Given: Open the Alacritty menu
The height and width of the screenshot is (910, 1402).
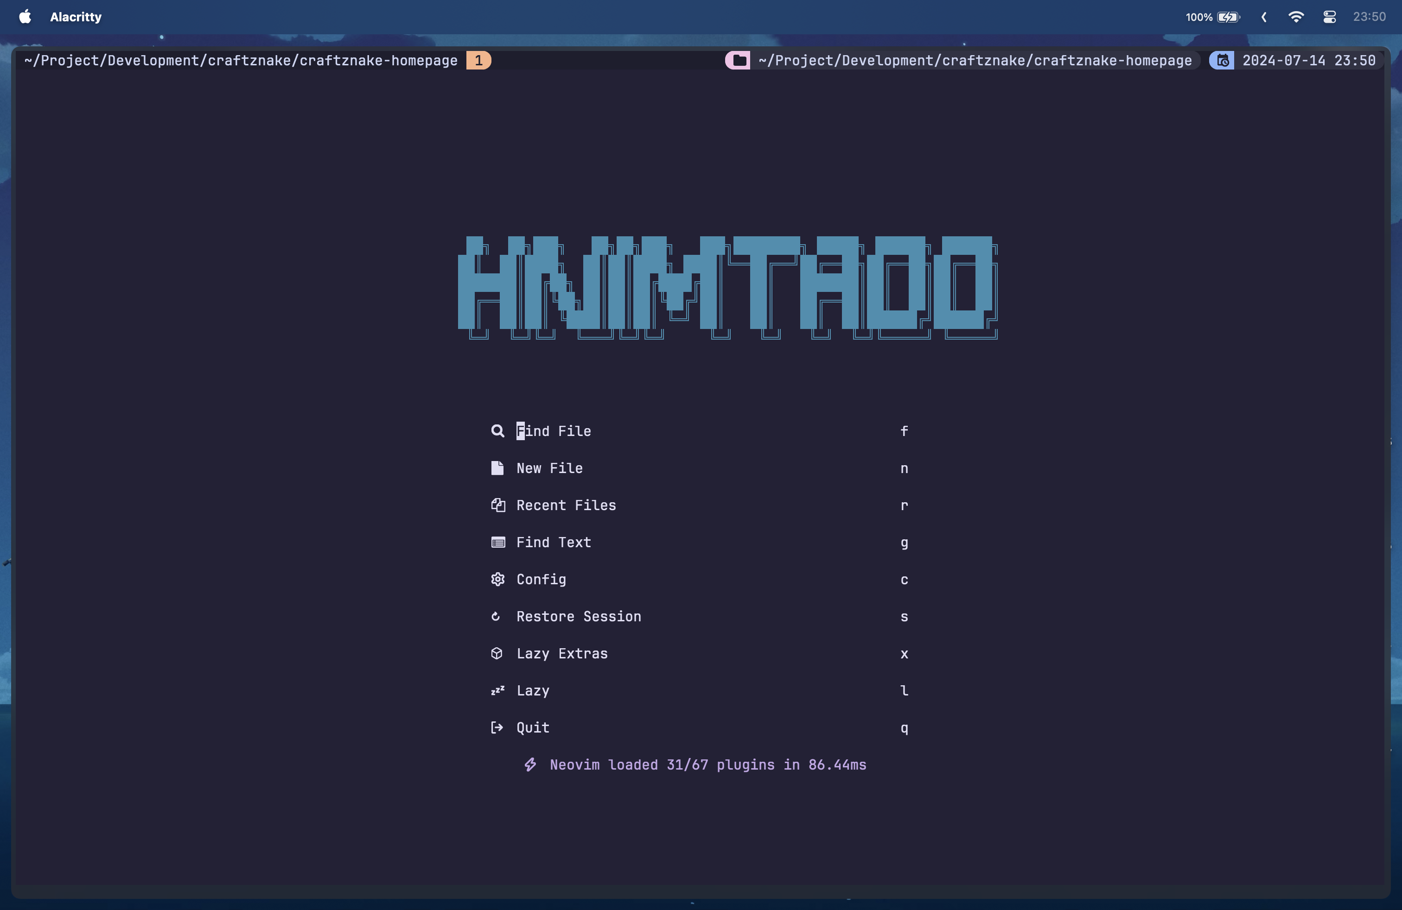Looking at the screenshot, I should pos(76,17).
